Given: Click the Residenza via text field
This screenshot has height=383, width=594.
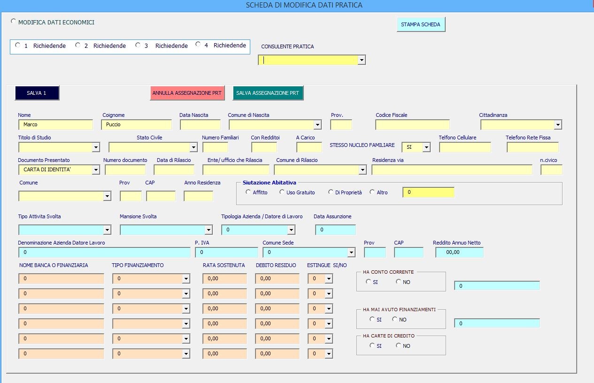Looking at the screenshot, I should tap(452, 170).
